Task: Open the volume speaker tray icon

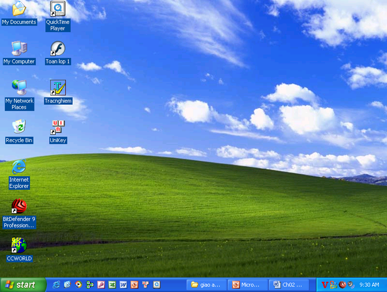Action: [x=351, y=285]
